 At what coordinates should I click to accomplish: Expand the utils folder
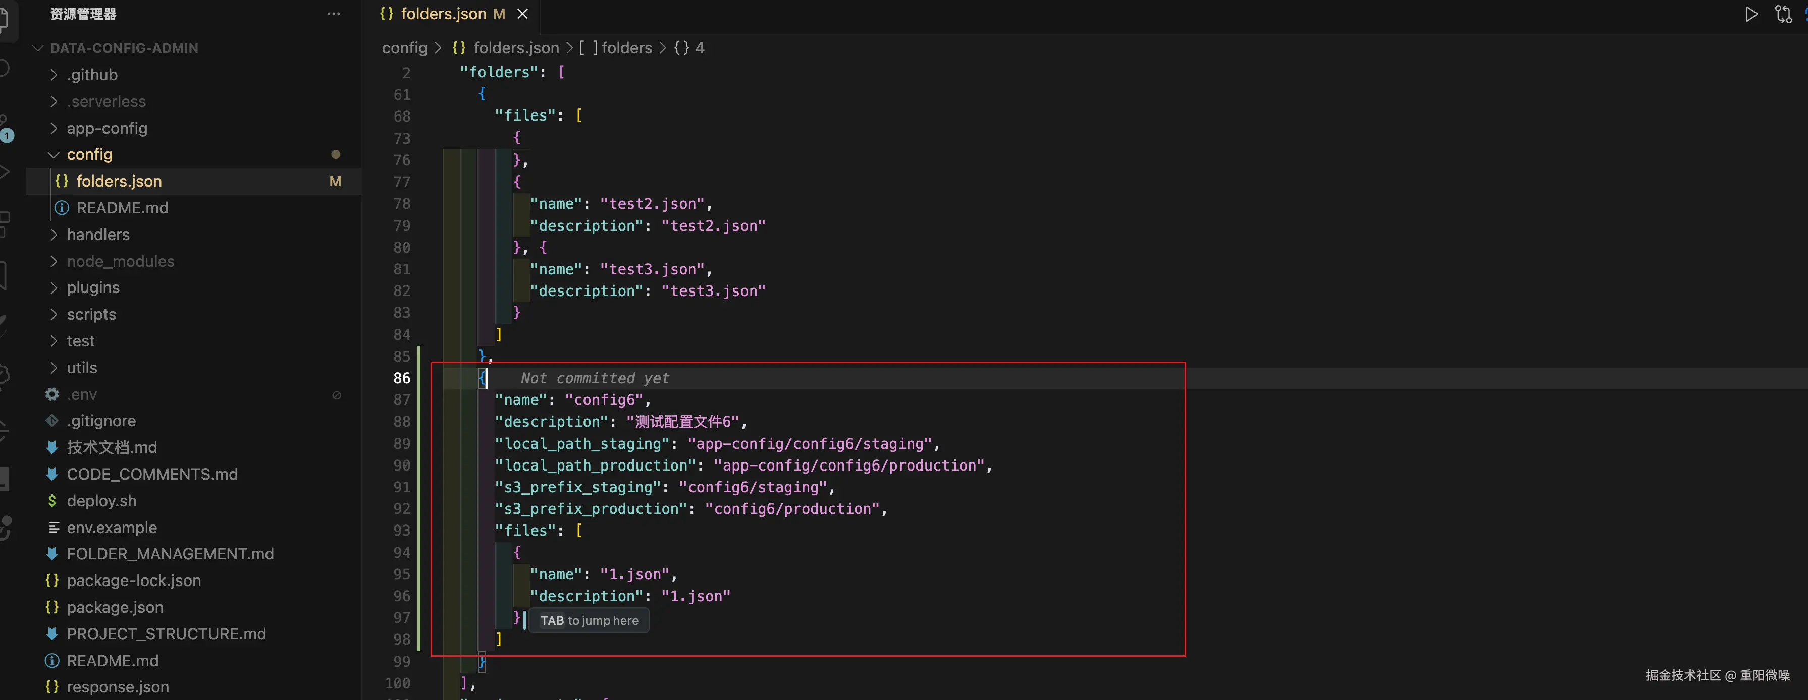tap(81, 368)
